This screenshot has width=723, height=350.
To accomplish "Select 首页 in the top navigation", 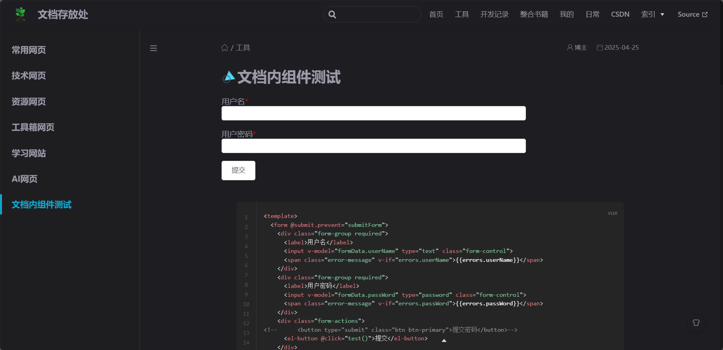I will coord(435,14).
